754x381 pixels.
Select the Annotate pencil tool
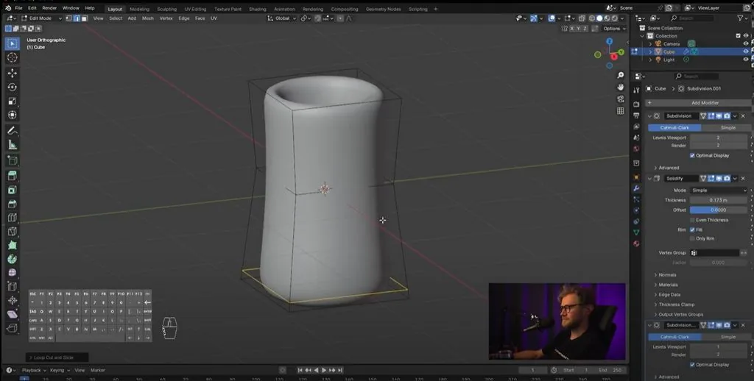(13, 131)
